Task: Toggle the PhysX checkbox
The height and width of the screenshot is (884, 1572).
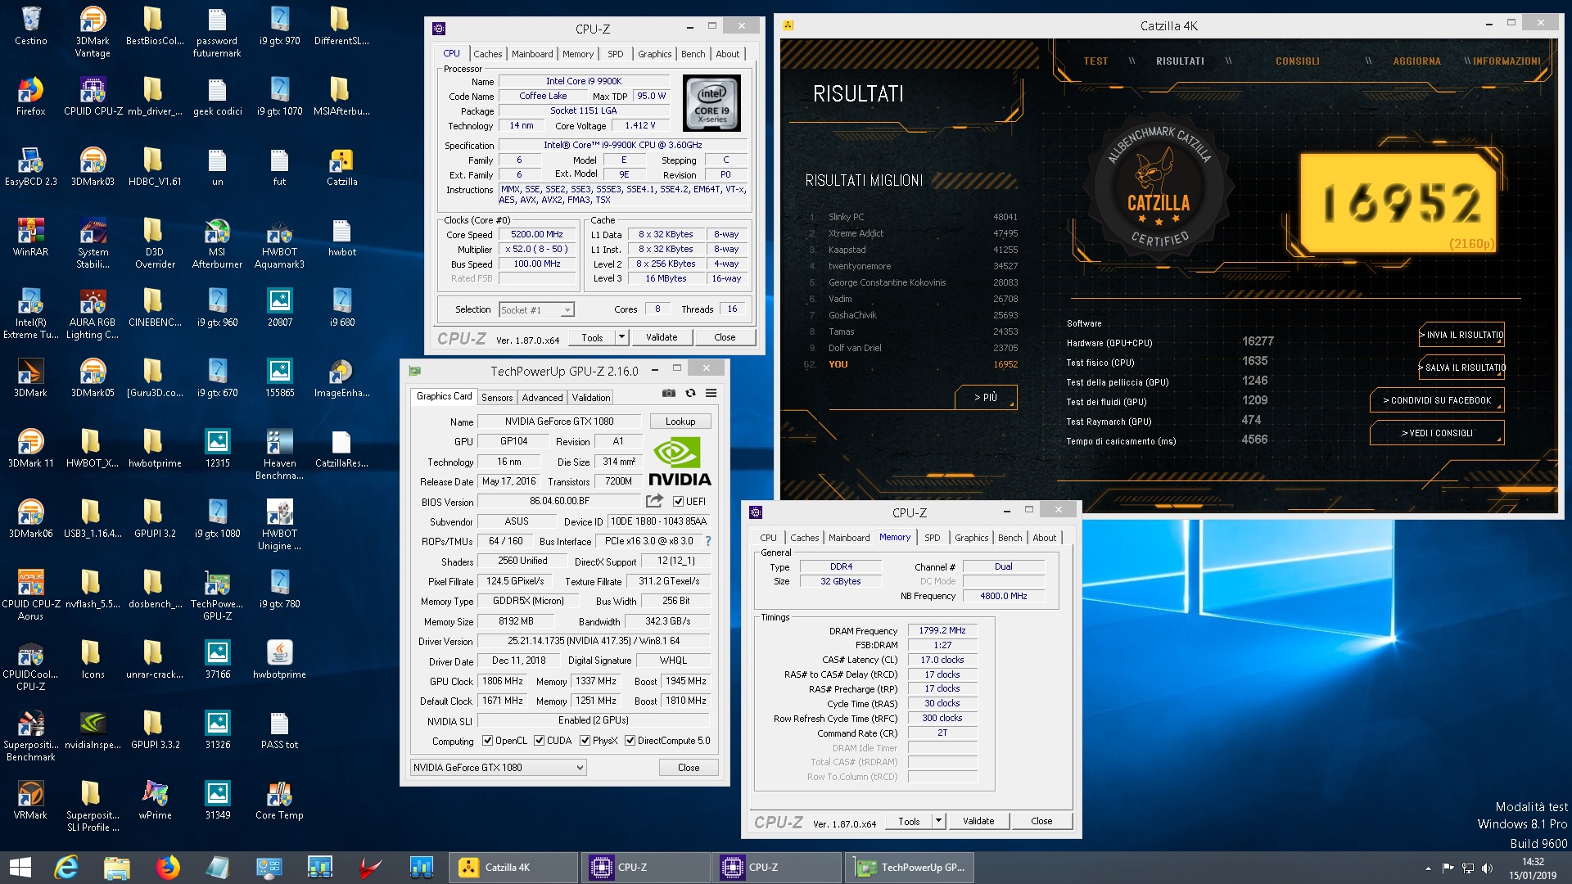Action: coord(585,741)
